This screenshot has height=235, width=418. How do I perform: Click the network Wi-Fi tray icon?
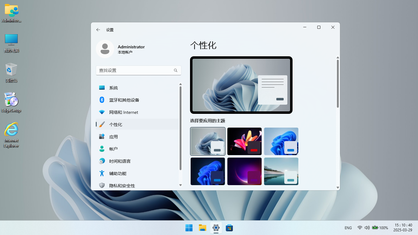pyautogui.click(x=360, y=228)
